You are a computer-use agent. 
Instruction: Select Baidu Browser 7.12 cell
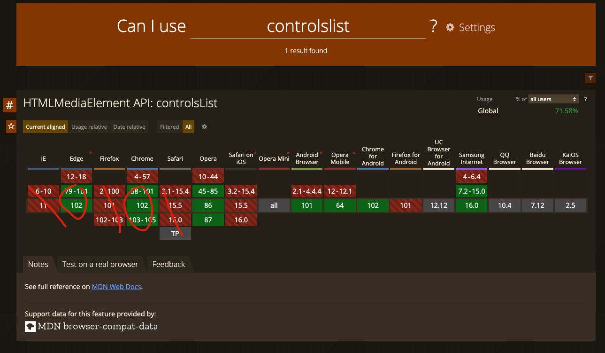537,205
